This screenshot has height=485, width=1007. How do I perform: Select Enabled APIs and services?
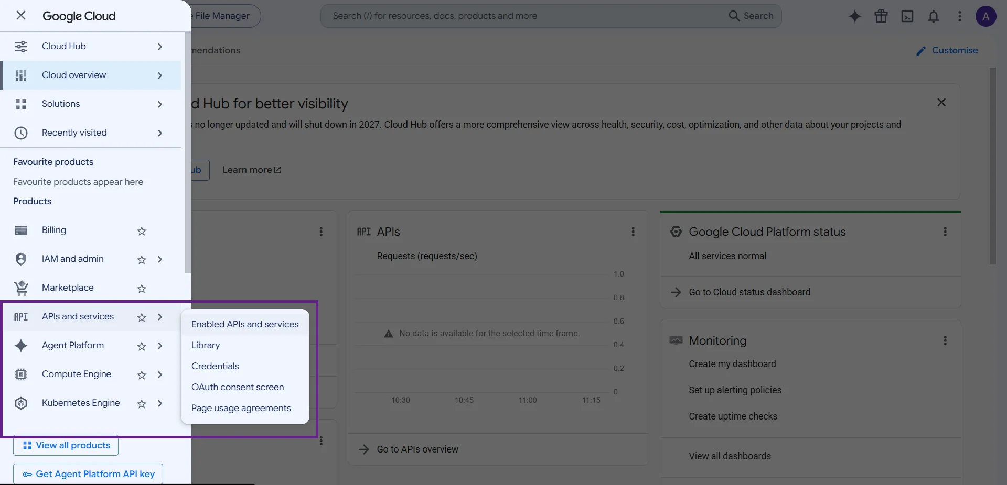245,324
